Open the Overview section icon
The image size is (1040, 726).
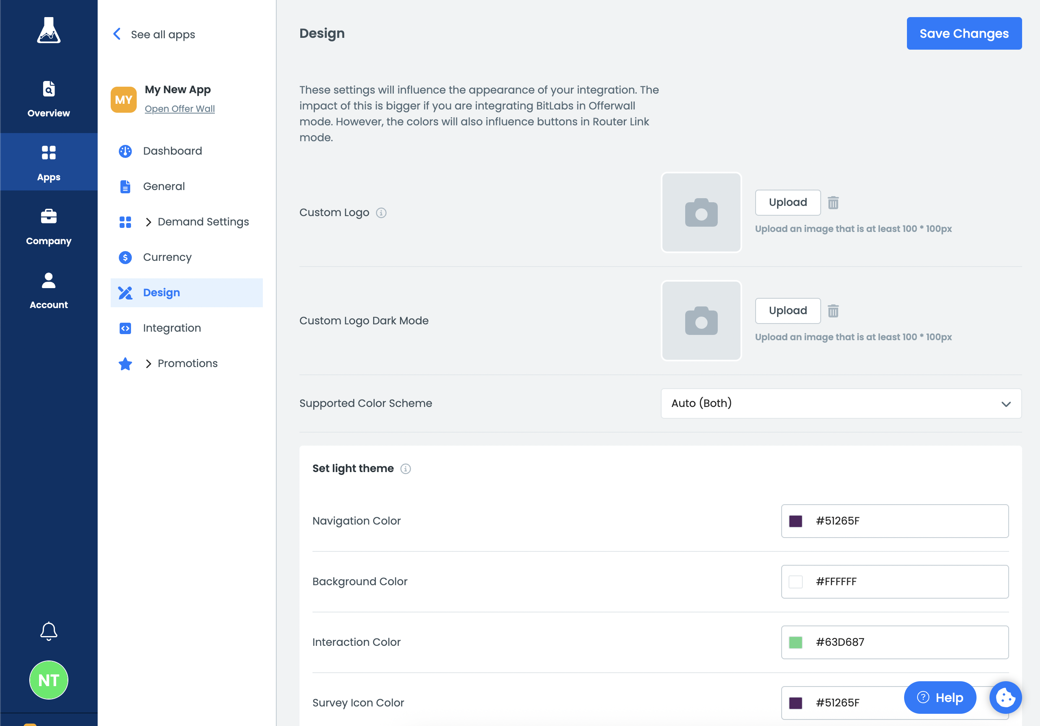pyautogui.click(x=48, y=89)
